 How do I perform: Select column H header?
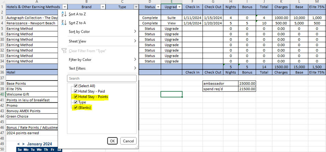tap(231, 2)
